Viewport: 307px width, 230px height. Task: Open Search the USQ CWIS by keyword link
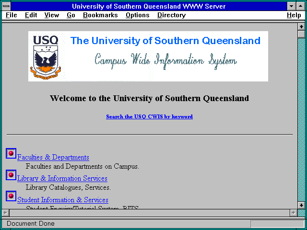(x=149, y=116)
